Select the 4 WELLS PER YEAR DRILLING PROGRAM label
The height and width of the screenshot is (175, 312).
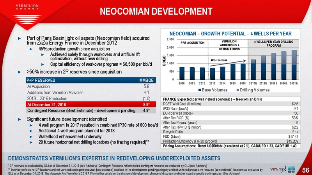[x=274, y=44]
